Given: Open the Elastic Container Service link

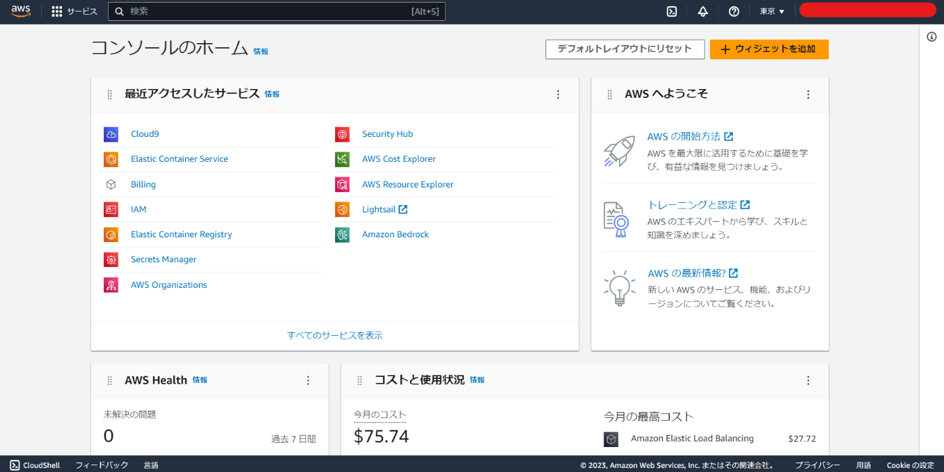Looking at the screenshot, I should [179, 159].
